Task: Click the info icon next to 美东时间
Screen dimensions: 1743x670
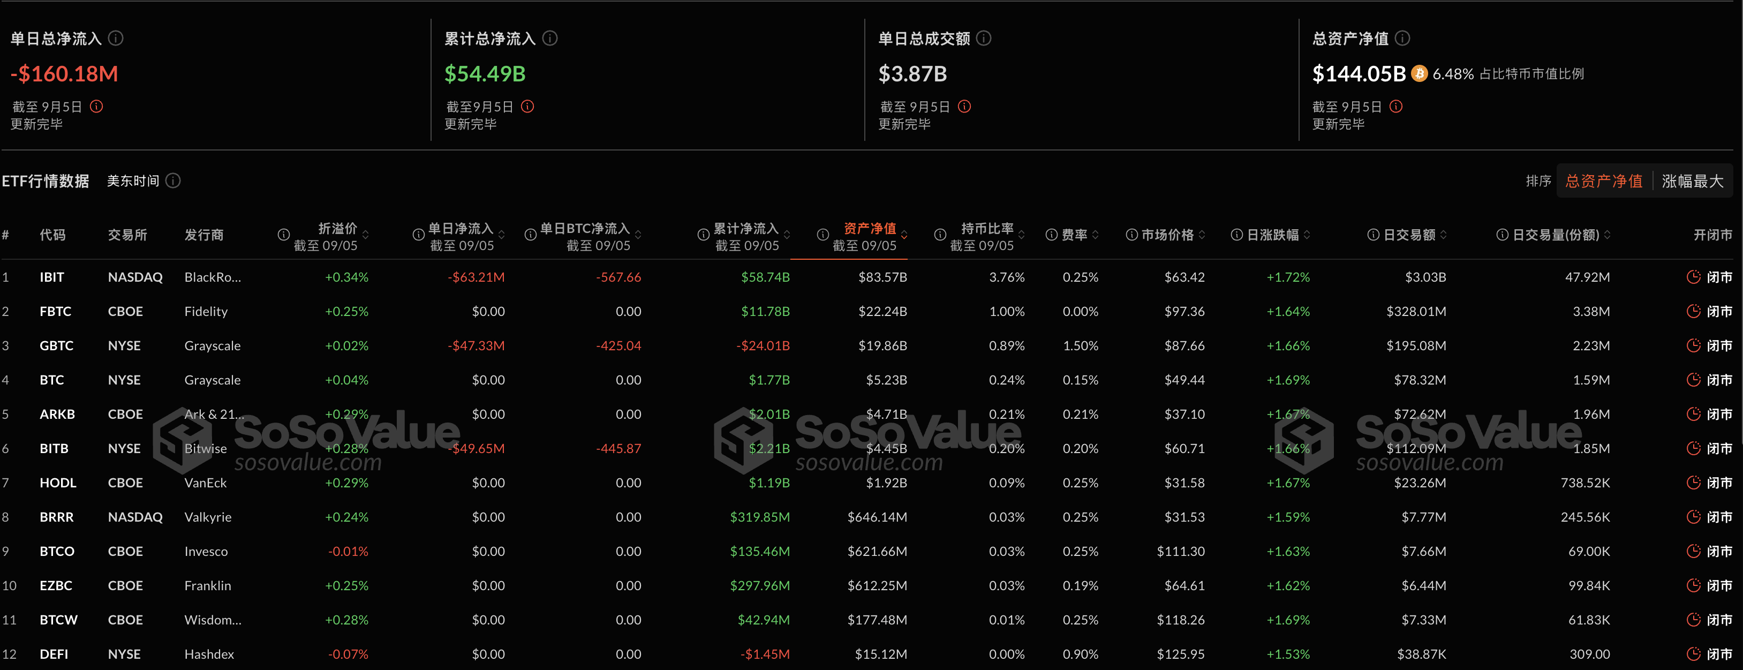Action: (x=173, y=180)
